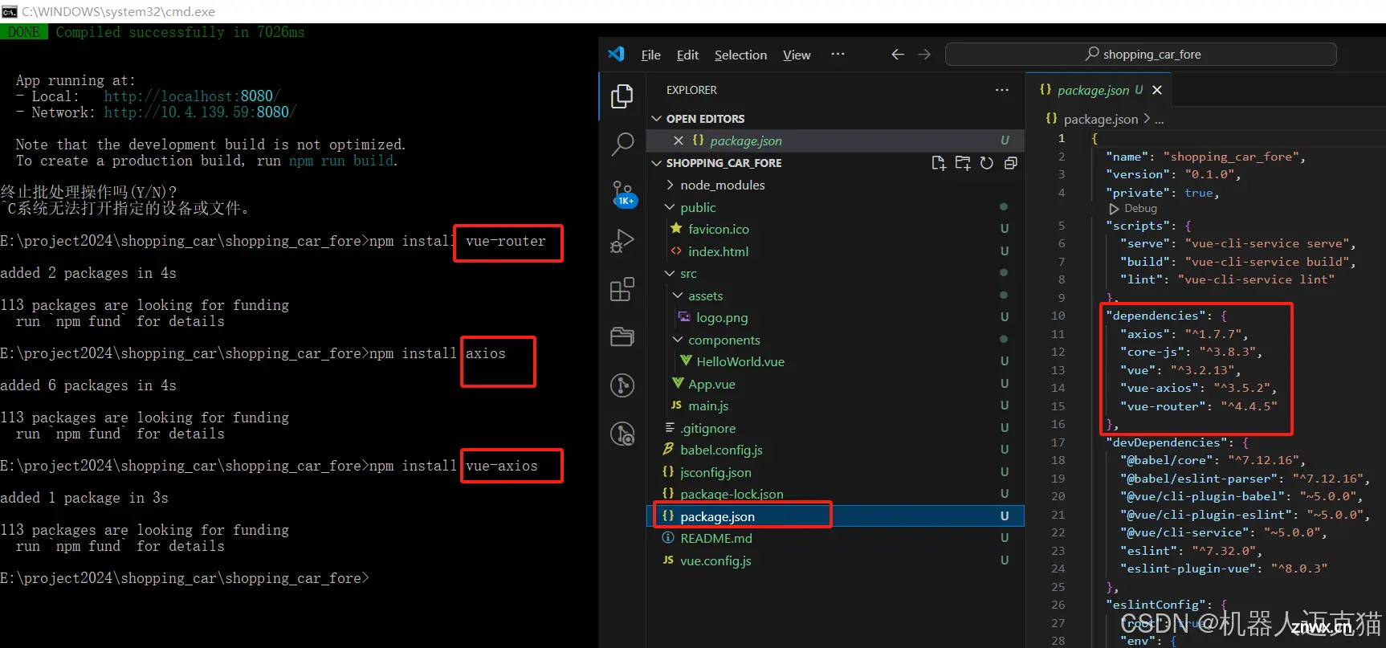Image resolution: width=1386 pixels, height=648 pixels.
Task: Open App.vue file
Action: click(711, 384)
